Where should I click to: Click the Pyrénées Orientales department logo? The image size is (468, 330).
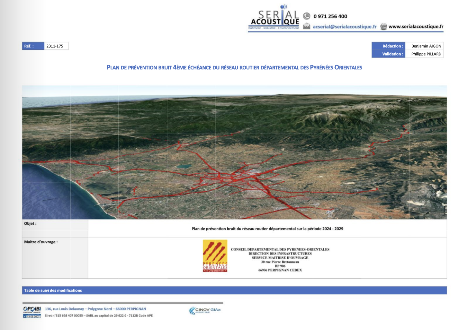click(x=215, y=256)
